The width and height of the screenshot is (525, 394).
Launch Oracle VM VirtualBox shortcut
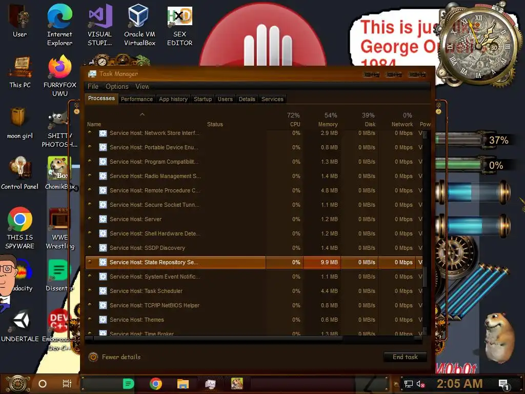point(139,25)
